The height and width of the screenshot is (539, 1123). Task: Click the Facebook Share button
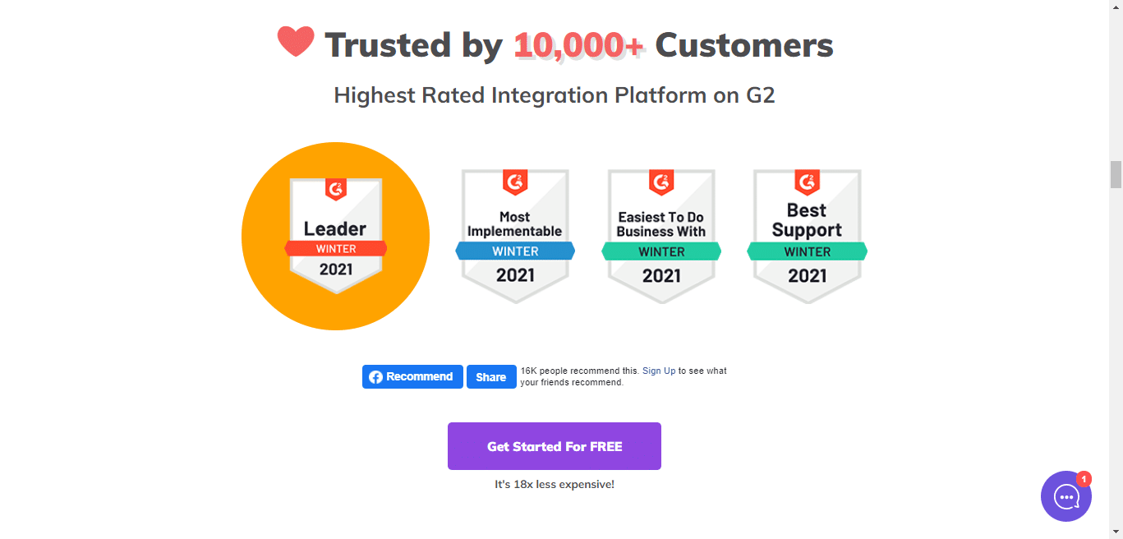pyautogui.click(x=491, y=377)
